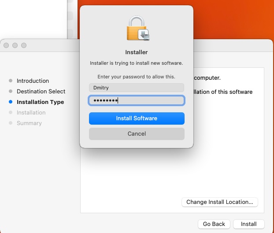Minimize the installer window

(x=15, y=45)
